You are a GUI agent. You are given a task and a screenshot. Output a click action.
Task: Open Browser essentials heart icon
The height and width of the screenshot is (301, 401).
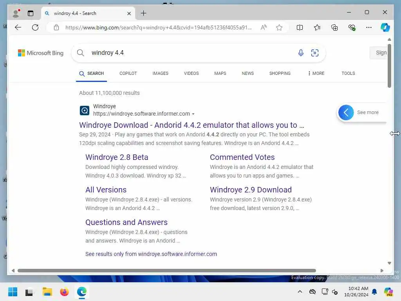click(352, 27)
